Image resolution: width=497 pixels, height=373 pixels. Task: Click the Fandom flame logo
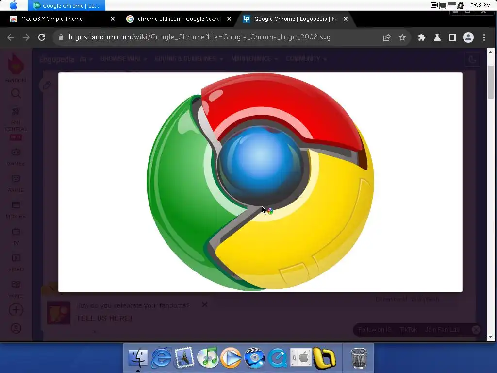click(16, 64)
